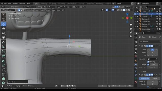Switch to Face select mode
Screen dimensions: 162x91
tap(22, 10)
